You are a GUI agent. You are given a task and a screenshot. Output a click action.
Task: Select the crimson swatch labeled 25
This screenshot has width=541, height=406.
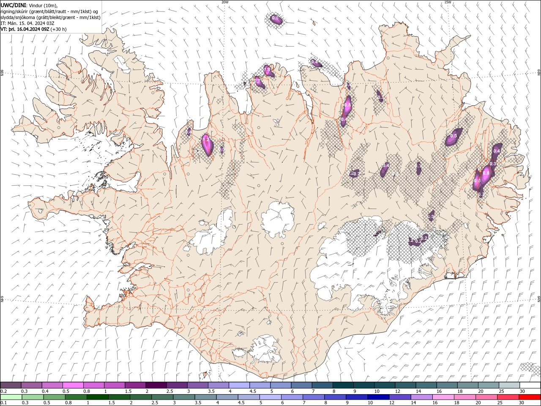508,397
